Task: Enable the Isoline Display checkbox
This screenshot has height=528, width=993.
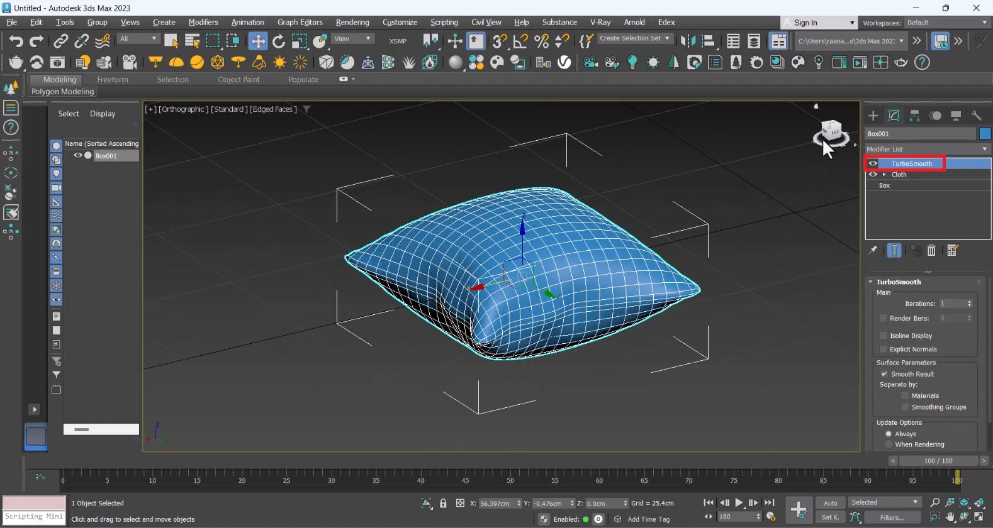Action: pyautogui.click(x=884, y=336)
